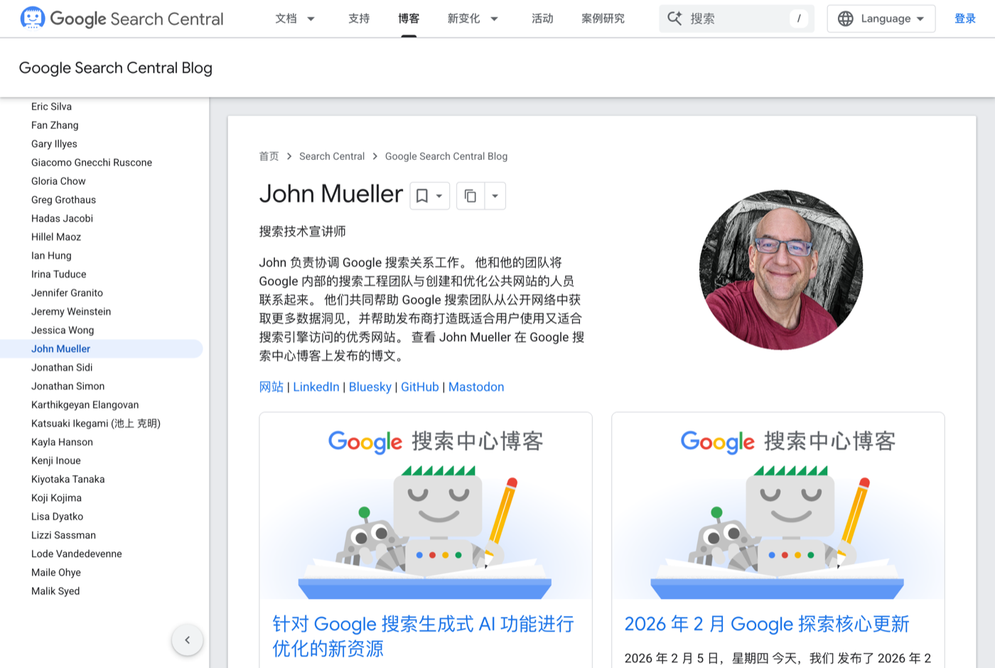This screenshot has height=668, width=995.
Task: Select Koji Kojima in the sidebar
Action: coord(56,497)
